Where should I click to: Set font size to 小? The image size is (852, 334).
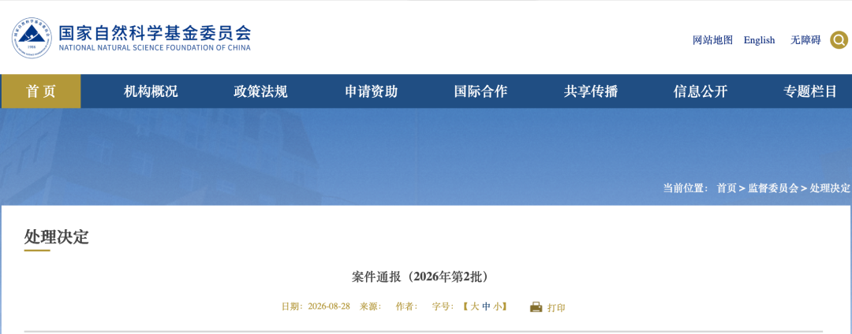497,306
